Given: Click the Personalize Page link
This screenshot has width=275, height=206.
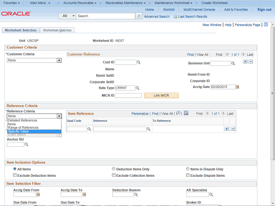Looking at the screenshot, I should pyautogui.click(x=247, y=25).
